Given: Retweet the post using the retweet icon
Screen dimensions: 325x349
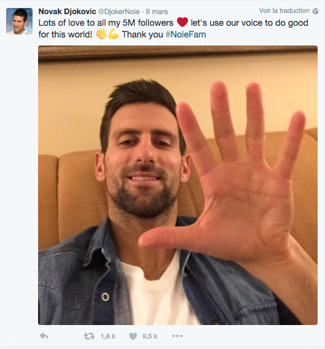Looking at the screenshot, I should tap(89, 336).
